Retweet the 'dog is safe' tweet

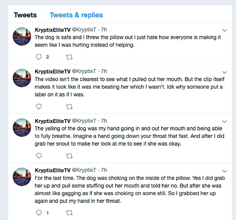(69, 57)
